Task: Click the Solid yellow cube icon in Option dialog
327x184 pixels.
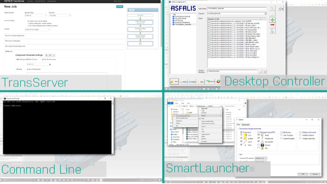Action: 245,135
